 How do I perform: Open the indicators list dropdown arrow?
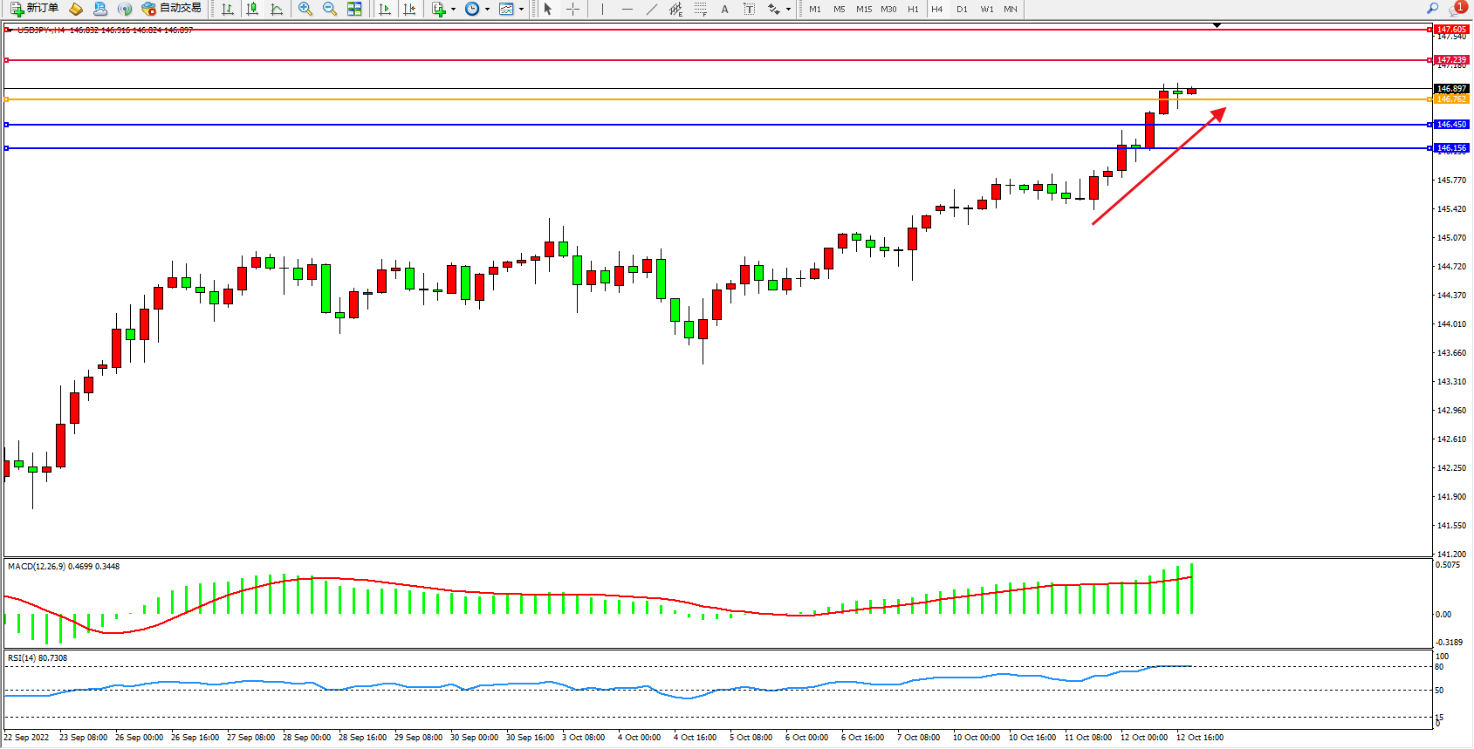coord(453,9)
